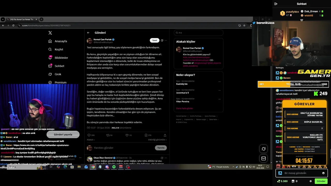This screenshot has width=331, height=186.
Task: Click channel points 5.360 balance
Action: coord(282,181)
